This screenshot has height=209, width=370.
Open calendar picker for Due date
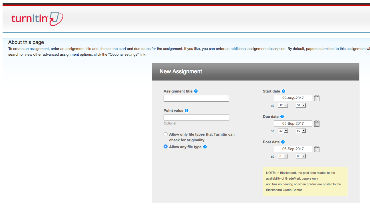tap(317, 124)
